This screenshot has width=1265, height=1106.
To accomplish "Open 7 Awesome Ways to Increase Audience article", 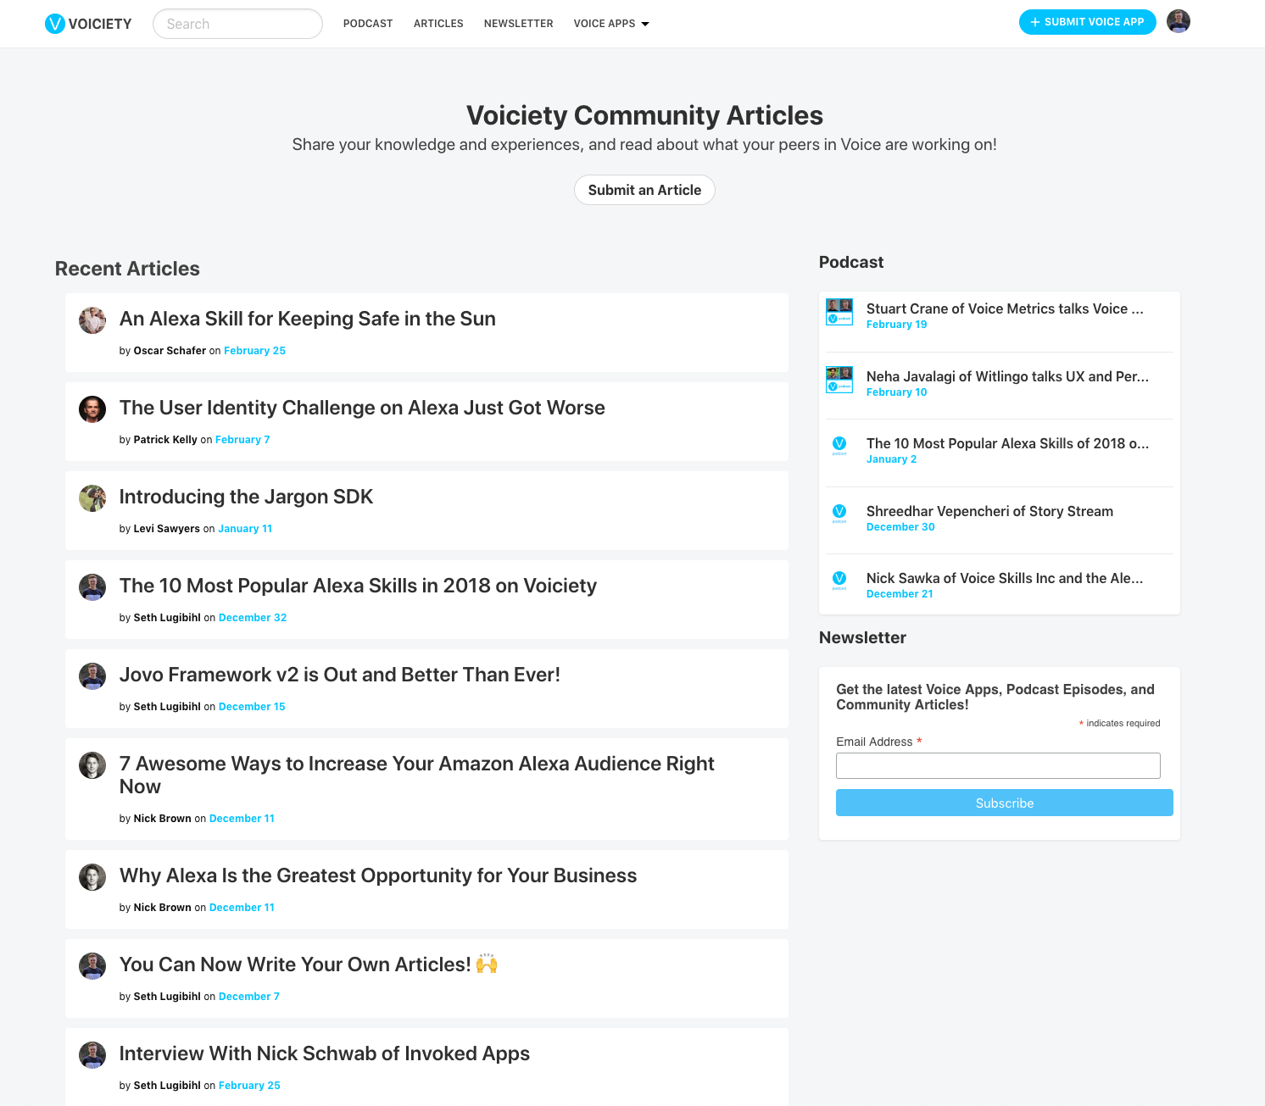I will [417, 775].
